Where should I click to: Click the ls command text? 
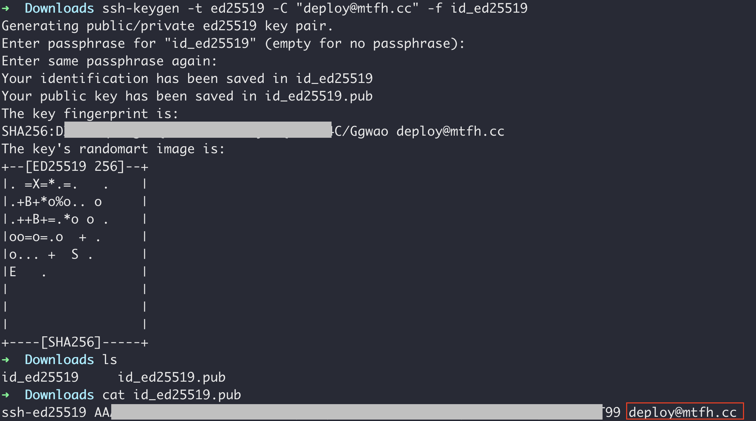[x=109, y=360]
